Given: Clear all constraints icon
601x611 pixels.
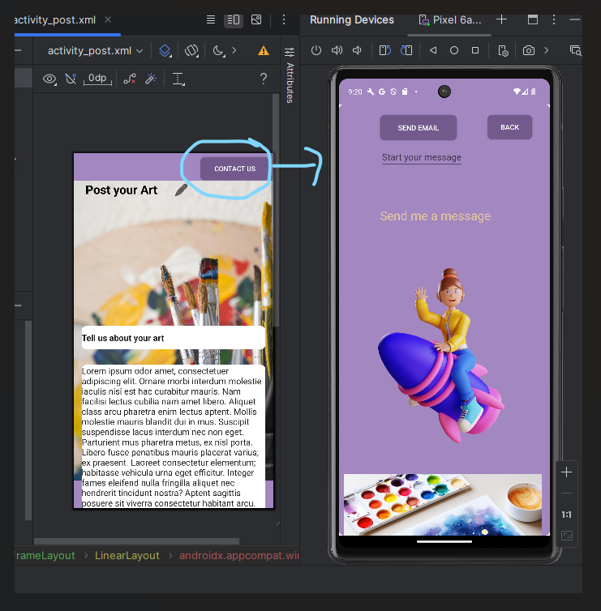Looking at the screenshot, I should [x=130, y=79].
